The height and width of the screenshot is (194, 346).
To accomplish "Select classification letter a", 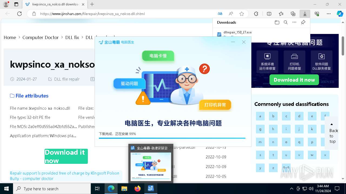I will coord(260,116).
